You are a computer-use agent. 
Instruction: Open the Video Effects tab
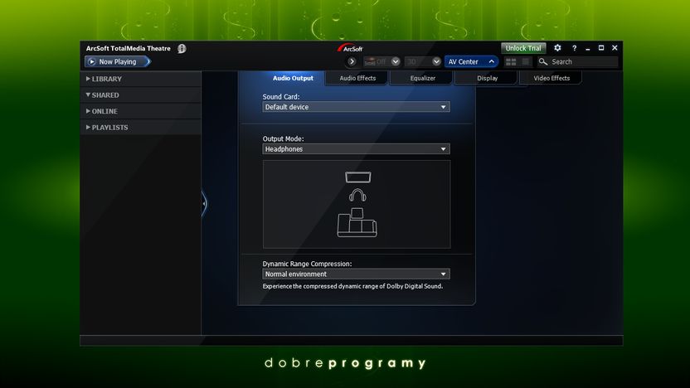[x=552, y=78]
